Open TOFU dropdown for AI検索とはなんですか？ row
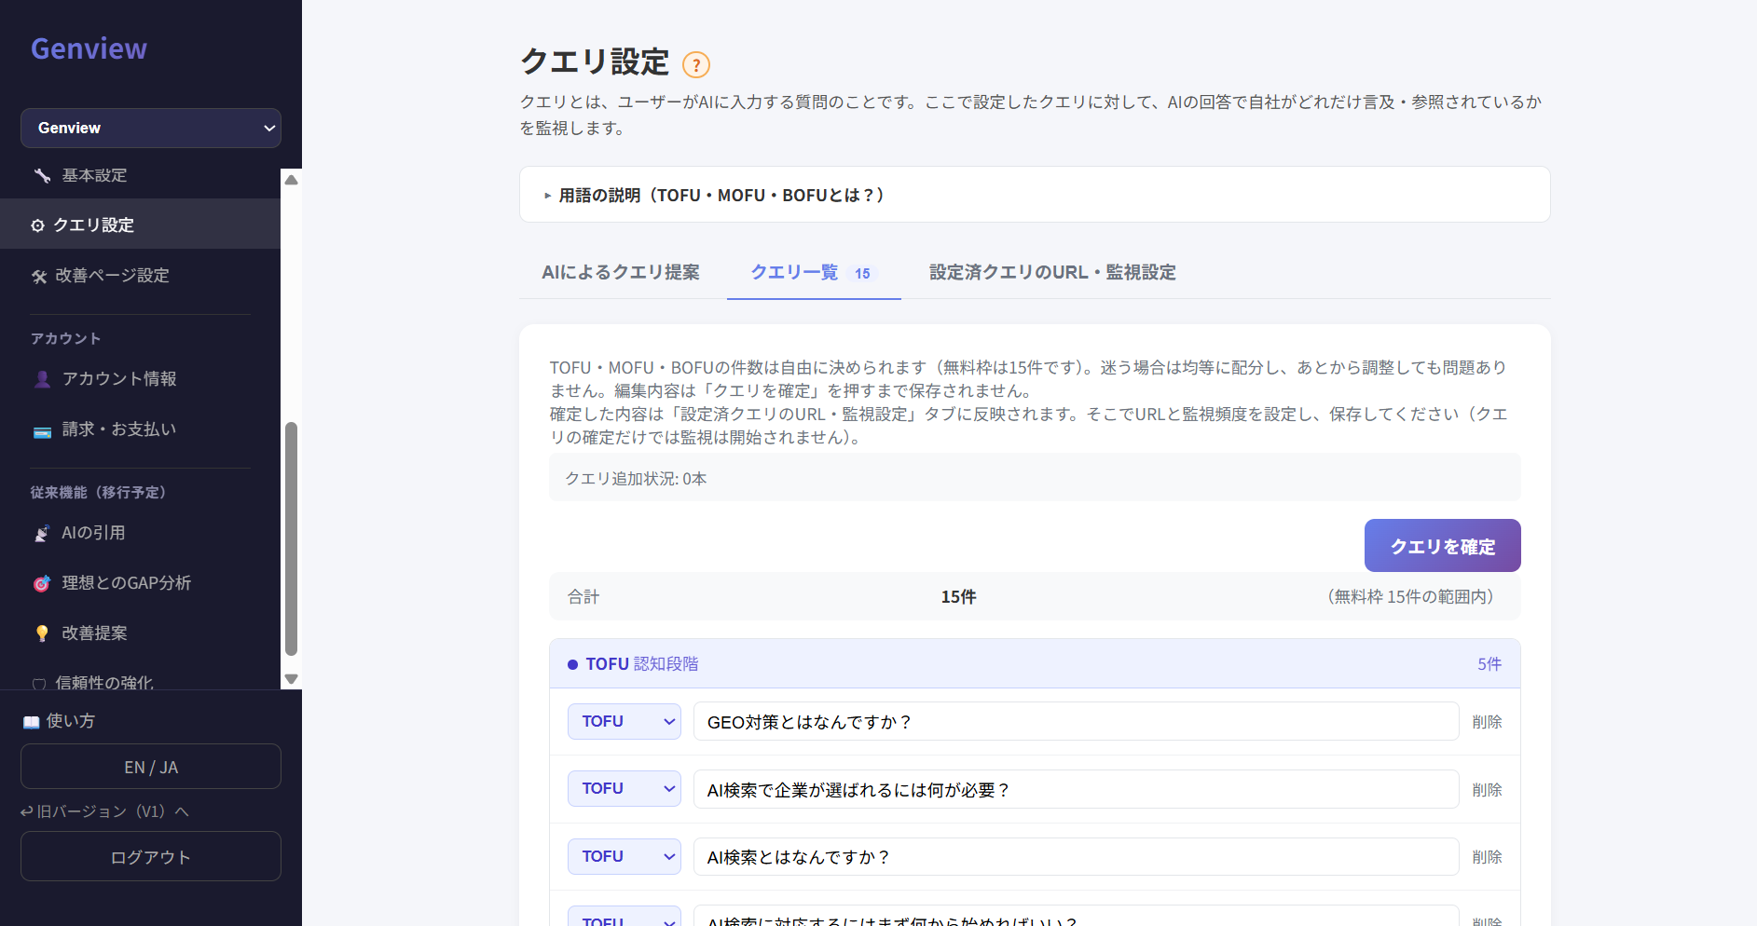The width and height of the screenshot is (1757, 926). [625, 856]
